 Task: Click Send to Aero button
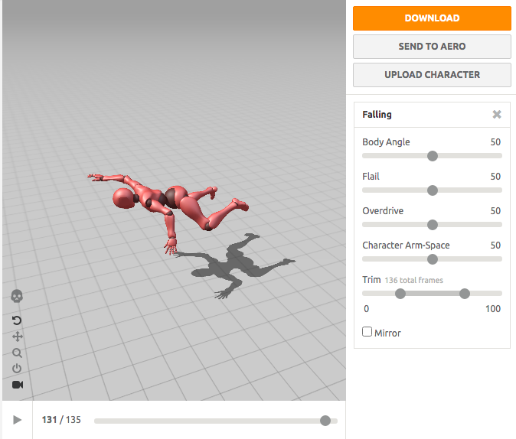pyautogui.click(x=432, y=47)
